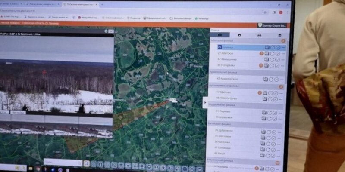Toggle the check circle for 27 Абатское
Screen dimensions: 345x172
(x=278, y=53)
